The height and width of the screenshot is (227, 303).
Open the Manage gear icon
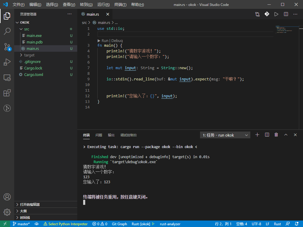7,212
